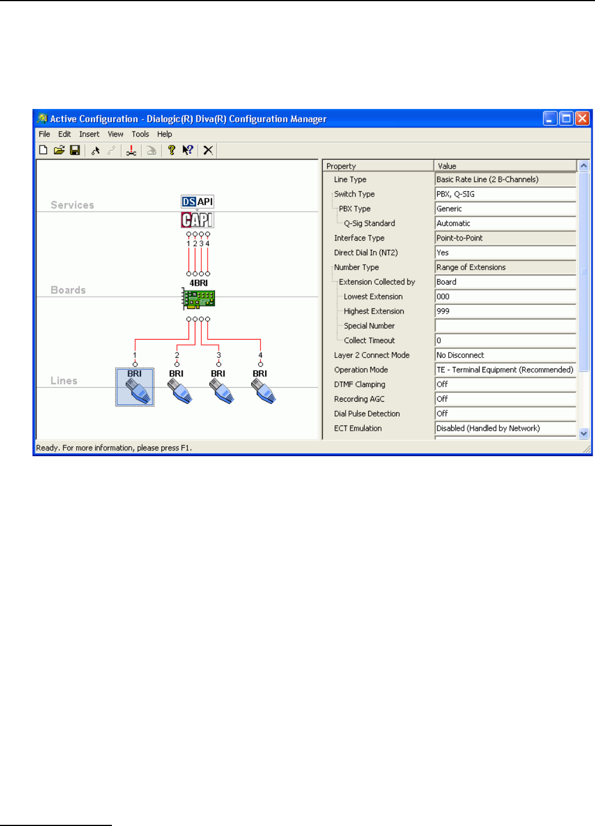Select the Line Type property row
The height and width of the screenshot is (826, 595).
450,180
